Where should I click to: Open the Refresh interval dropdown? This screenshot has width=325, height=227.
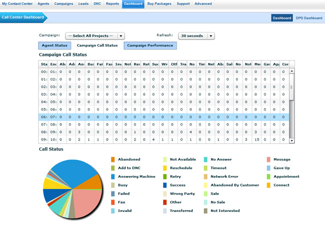pyautogui.click(x=196, y=36)
